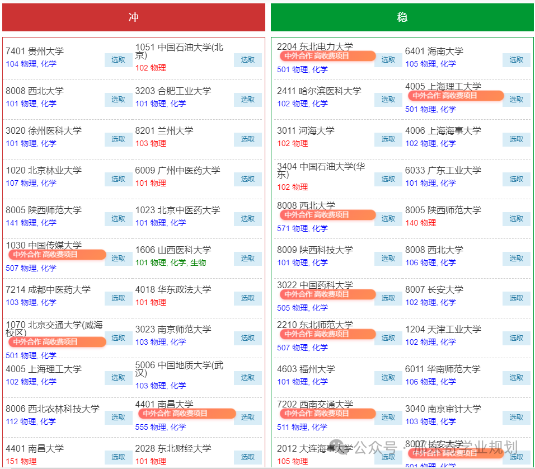Screen dimensions: 535x469
Task: Pick 选取 for 3040 南京审计大学
Action: [516, 418]
